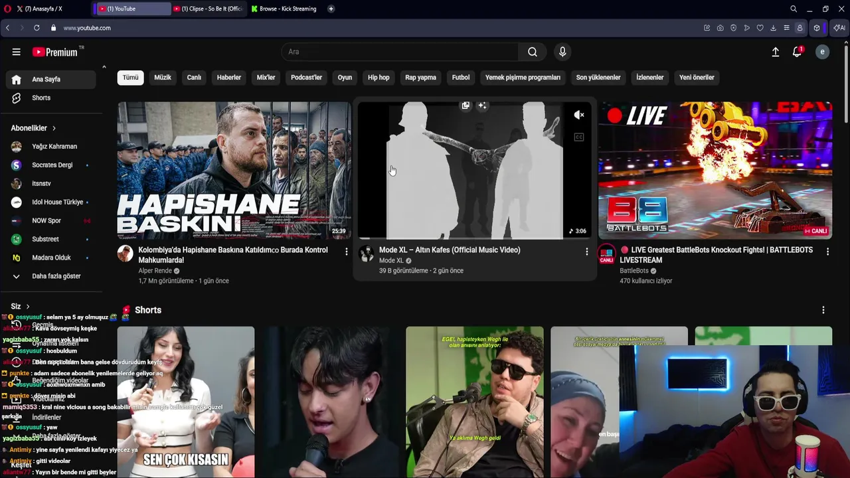Open the browser downloads icon
The image size is (850, 478).
773,28
